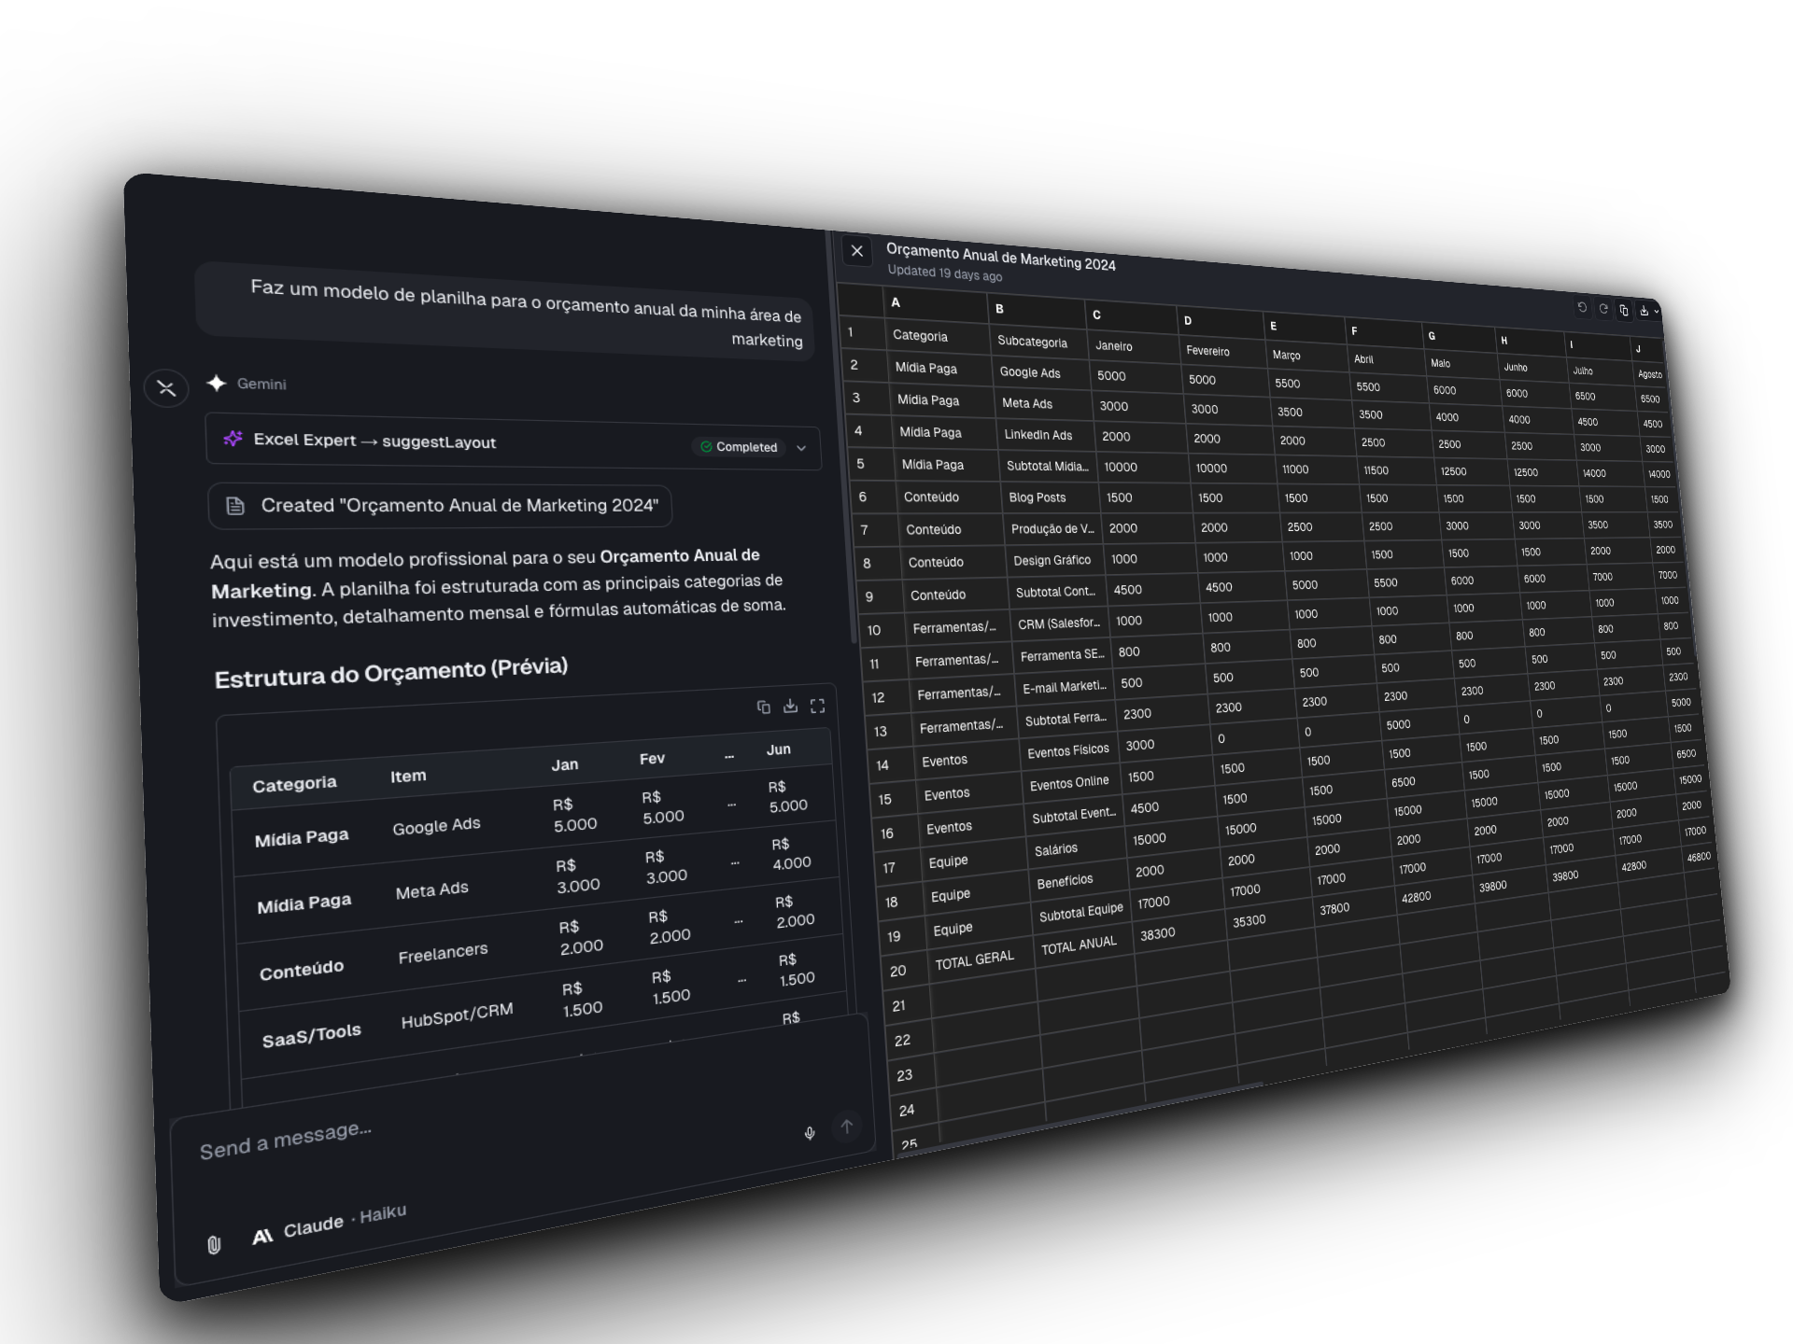Open created Orçamento Anual de Marketing 2024 file
Image resolution: width=1793 pixels, height=1344 pixels.
440,506
